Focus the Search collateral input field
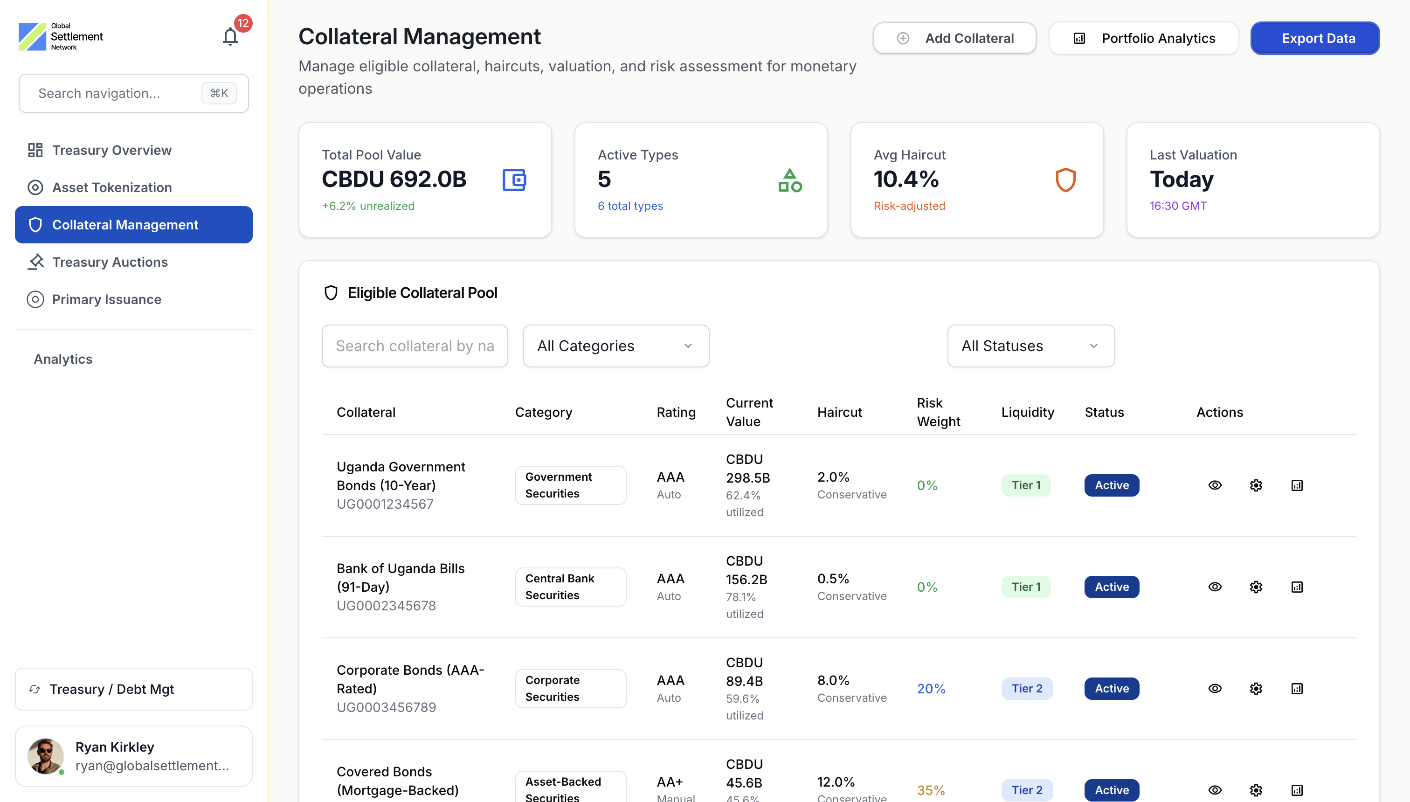Viewport: 1410px width, 802px height. tap(414, 346)
